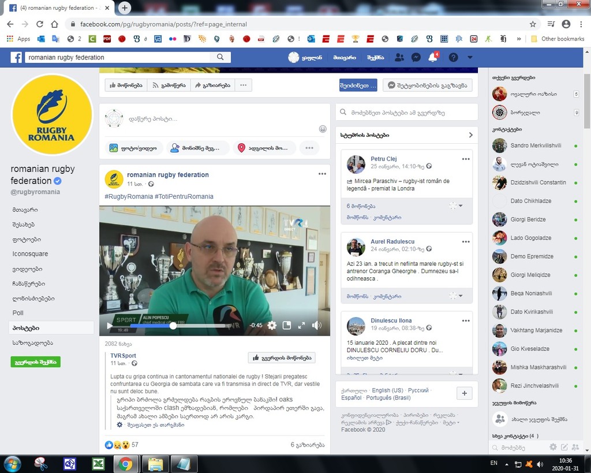Viewport: 591px width, 473px height.
Task: Open page actions three-dot menu
Action: [244, 85]
